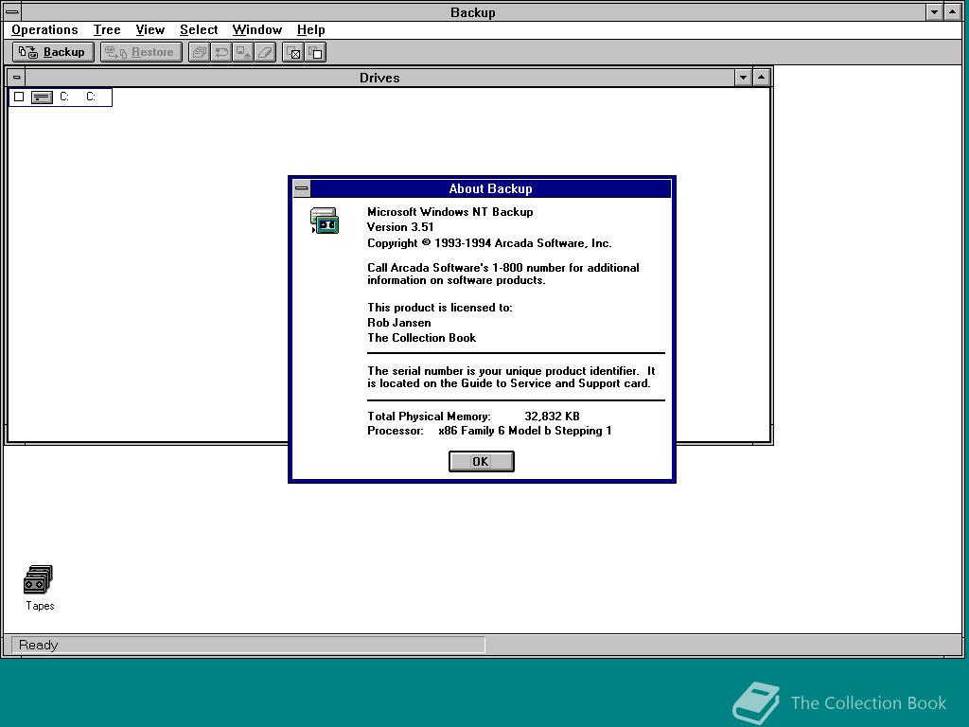The height and width of the screenshot is (727, 969).
Task: Click the Ready status bar area
Action: [x=246, y=645]
